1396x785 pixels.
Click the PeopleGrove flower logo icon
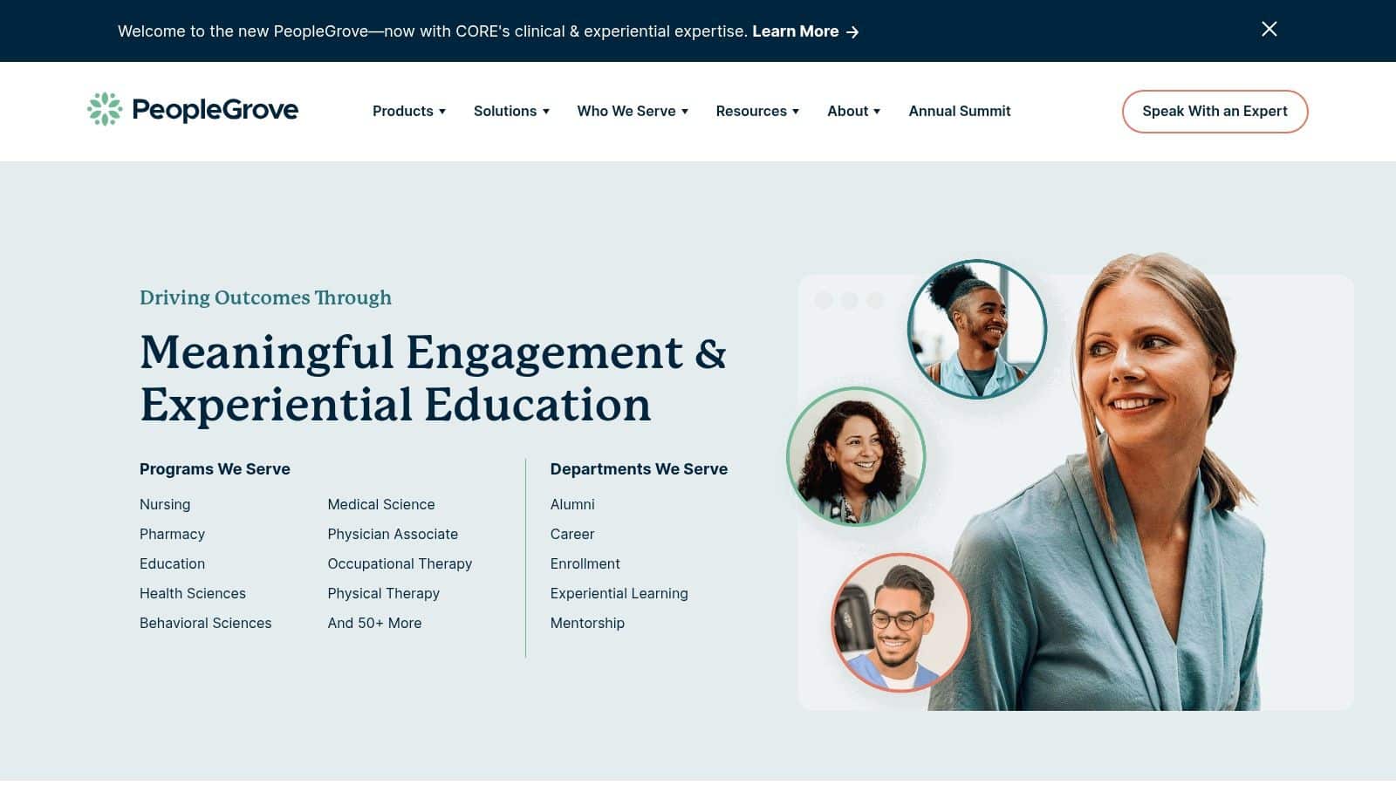[105, 109]
